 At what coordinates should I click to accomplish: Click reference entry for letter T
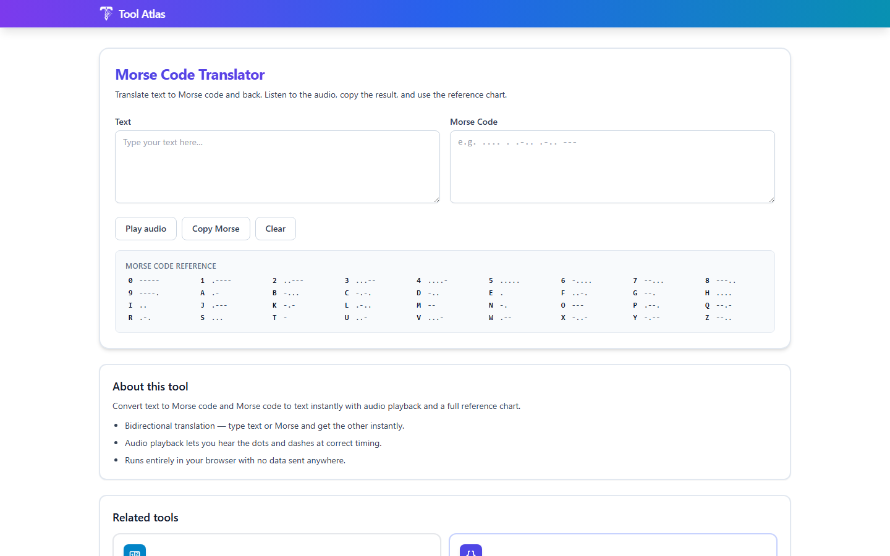(279, 318)
